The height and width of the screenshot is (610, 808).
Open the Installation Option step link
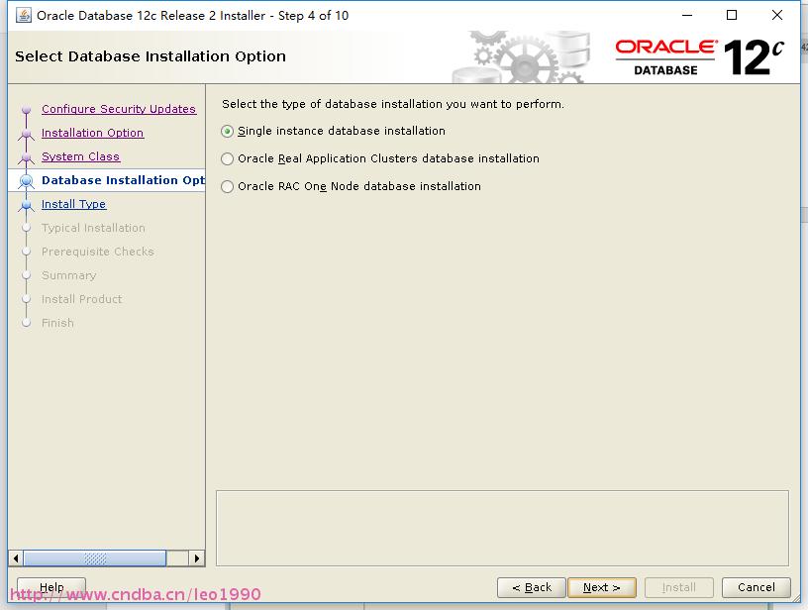92,133
